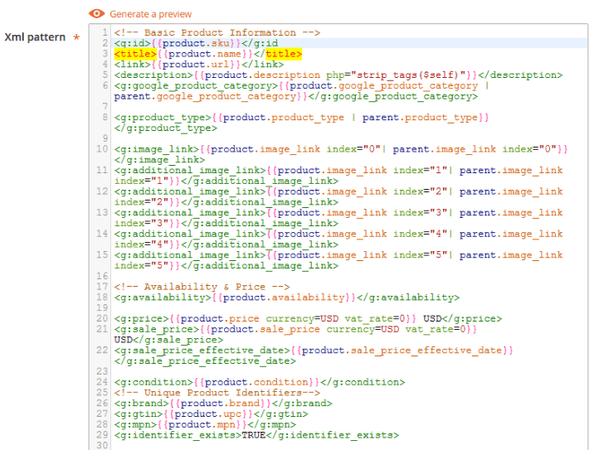Click the g:price currency=USD line

[308, 319]
